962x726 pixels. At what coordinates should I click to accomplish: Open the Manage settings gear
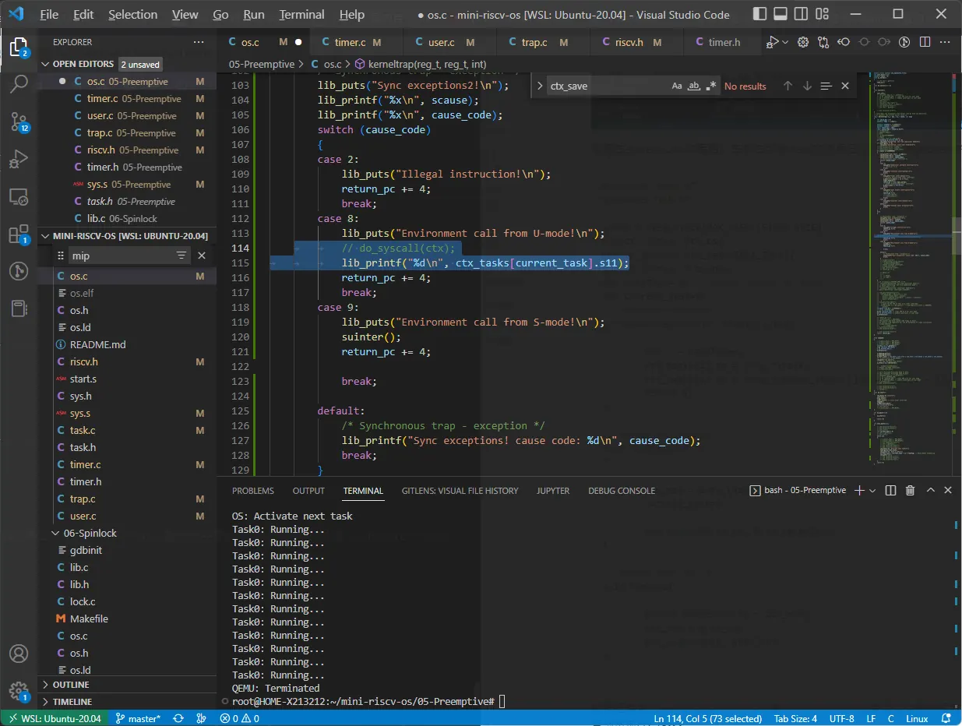pyautogui.click(x=19, y=691)
